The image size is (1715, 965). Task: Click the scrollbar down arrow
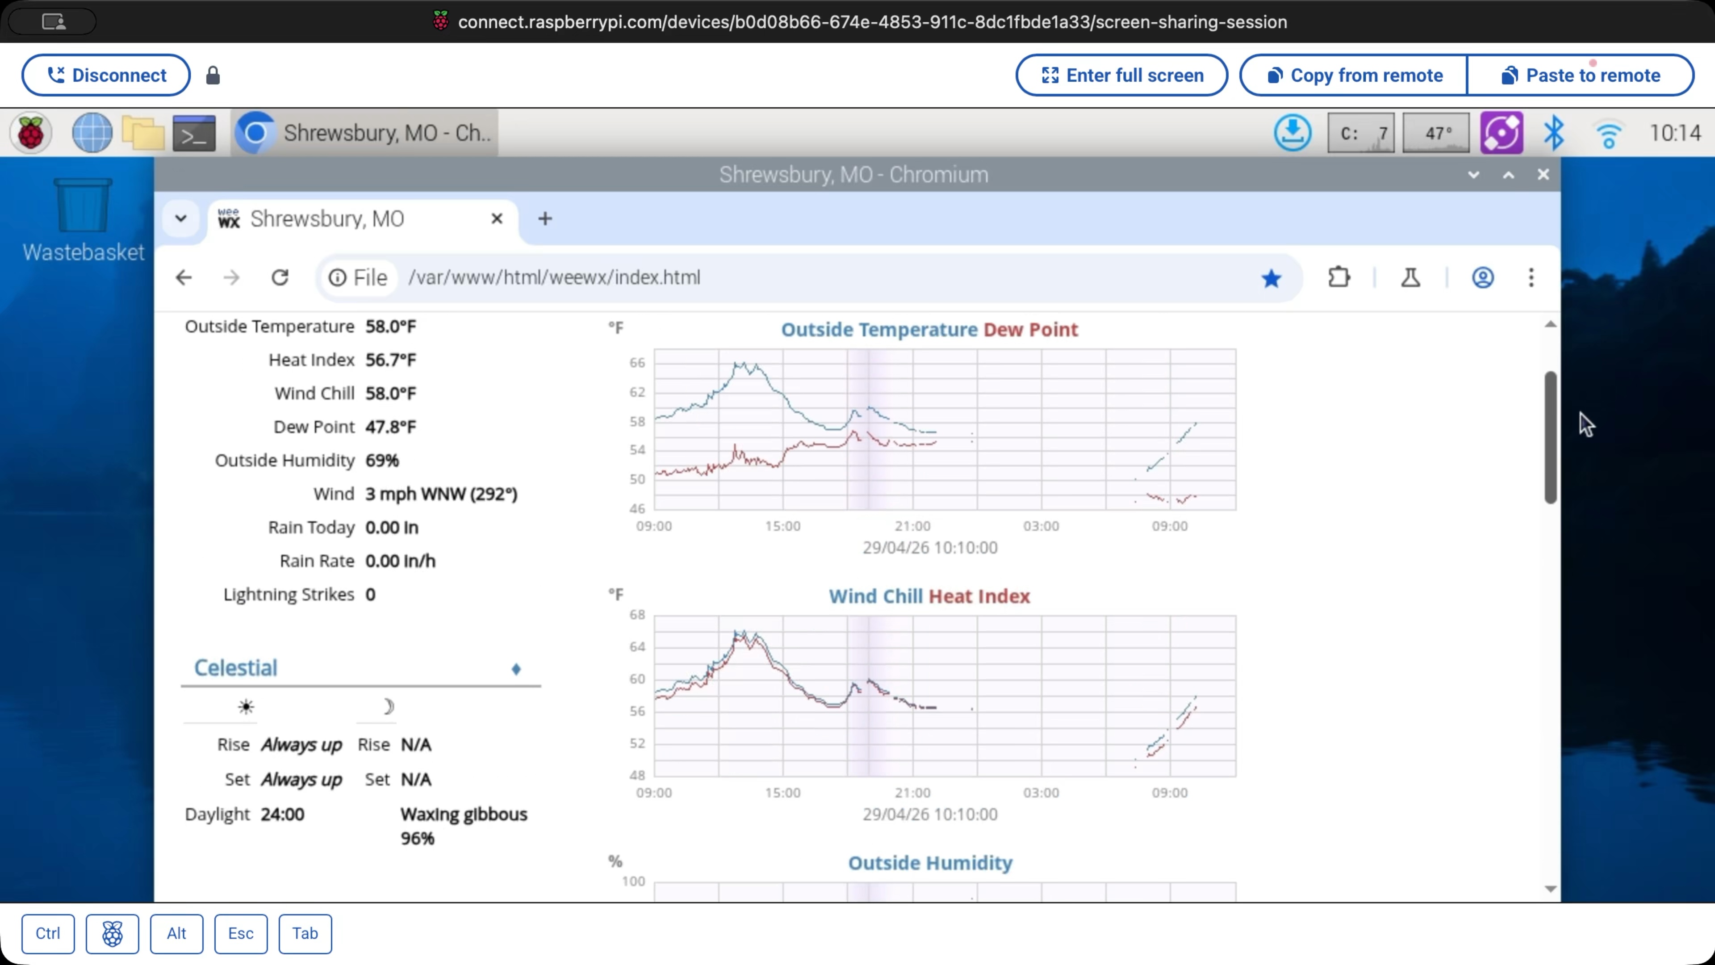1551,889
